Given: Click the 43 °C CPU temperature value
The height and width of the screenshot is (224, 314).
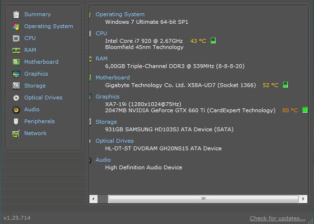Looking at the screenshot, I should (198, 41).
